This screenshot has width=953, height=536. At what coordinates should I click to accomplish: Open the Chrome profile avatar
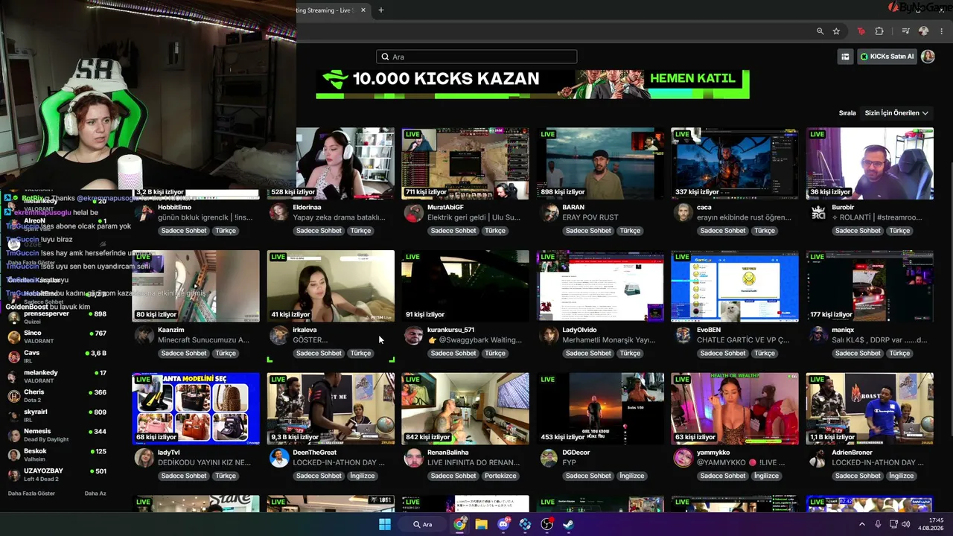coord(924,31)
